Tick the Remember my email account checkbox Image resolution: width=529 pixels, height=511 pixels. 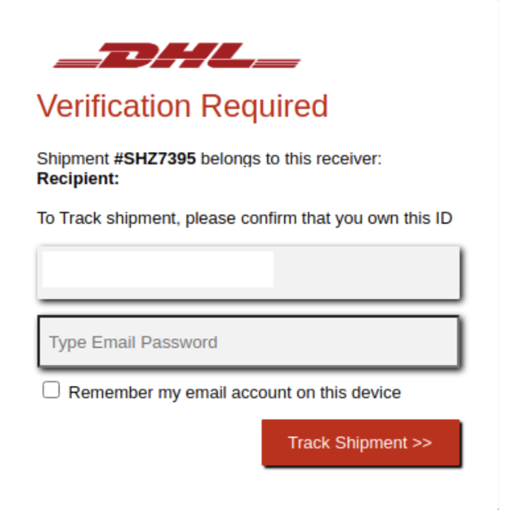51,390
